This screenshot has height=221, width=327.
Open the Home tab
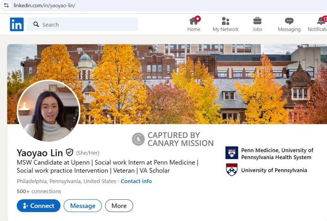[194, 24]
